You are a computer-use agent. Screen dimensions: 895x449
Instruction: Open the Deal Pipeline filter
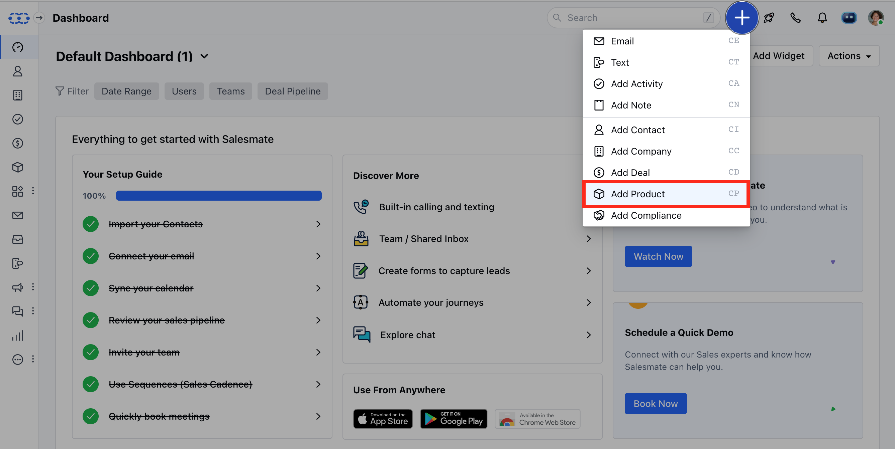(x=293, y=91)
